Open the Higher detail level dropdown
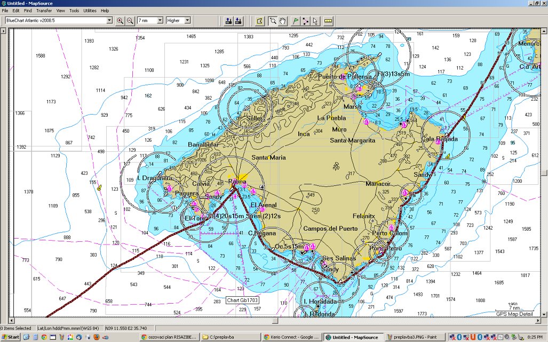 click(x=187, y=21)
